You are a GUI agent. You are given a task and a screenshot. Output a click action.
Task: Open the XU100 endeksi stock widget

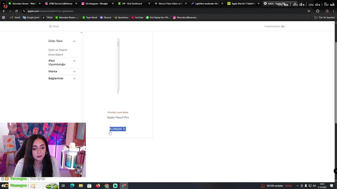tap(277, 186)
